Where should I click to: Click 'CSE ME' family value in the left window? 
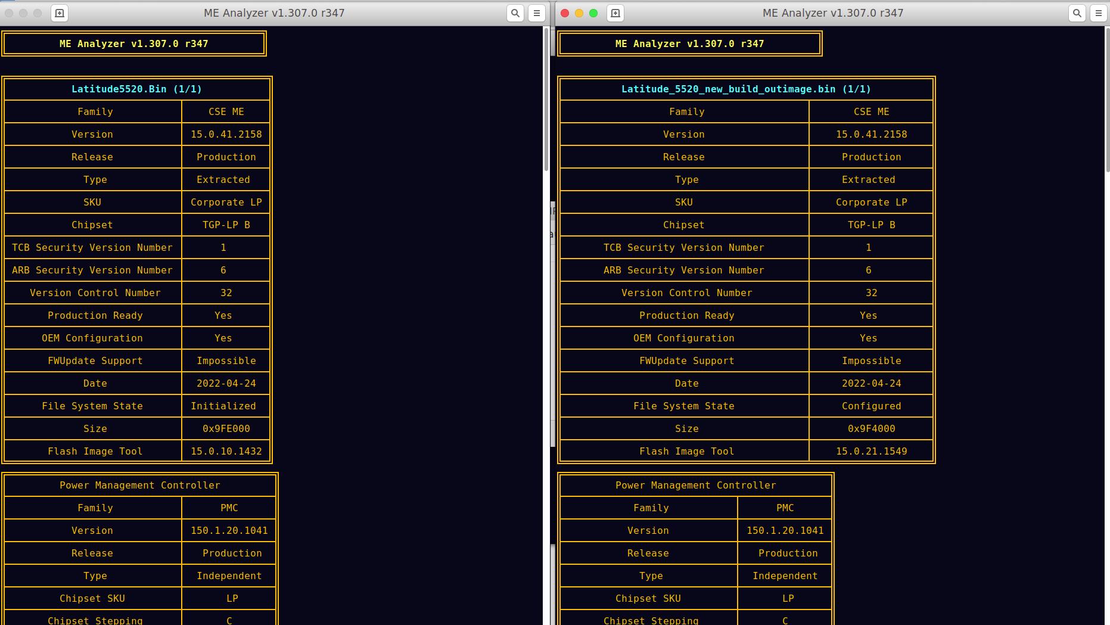click(x=226, y=111)
